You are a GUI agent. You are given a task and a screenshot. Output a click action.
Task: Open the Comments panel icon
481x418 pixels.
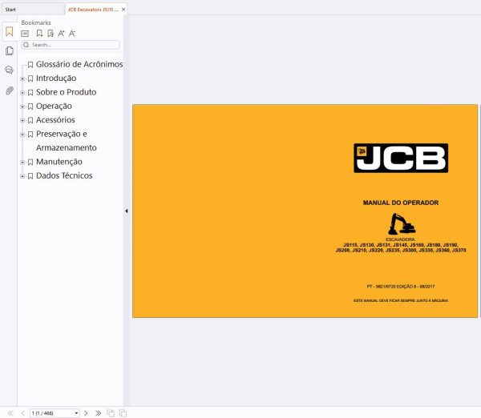pyautogui.click(x=9, y=70)
